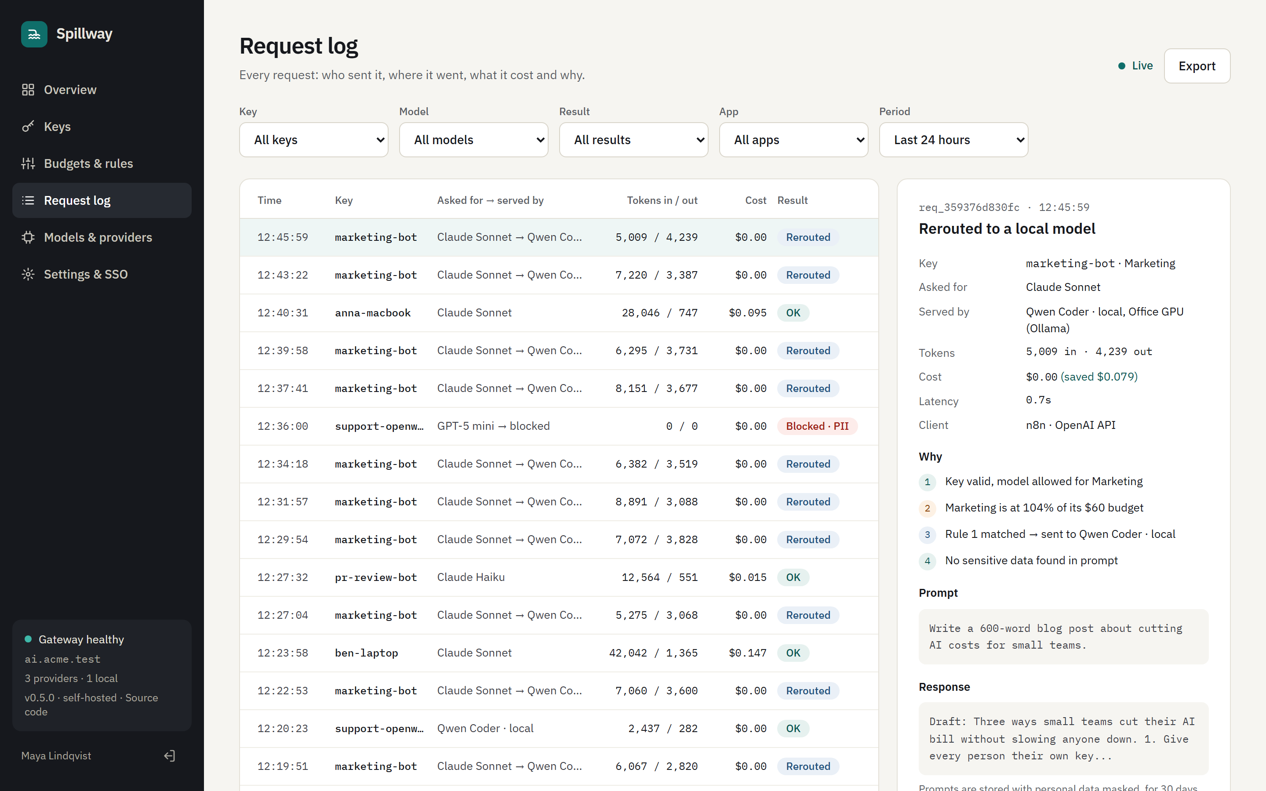Image resolution: width=1266 pixels, height=791 pixels.
Task: Click the Budgets & rules sliders icon
Action: click(x=28, y=164)
